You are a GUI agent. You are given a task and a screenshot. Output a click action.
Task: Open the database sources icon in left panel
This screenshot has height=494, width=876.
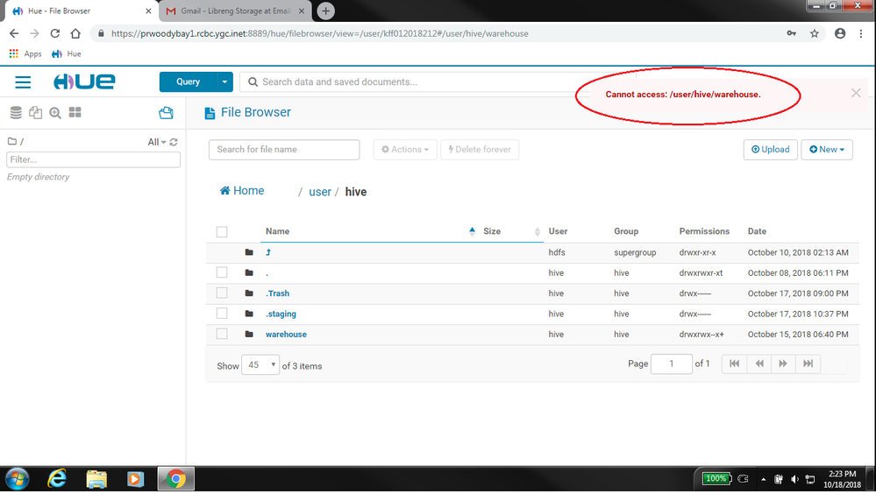point(16,113)
